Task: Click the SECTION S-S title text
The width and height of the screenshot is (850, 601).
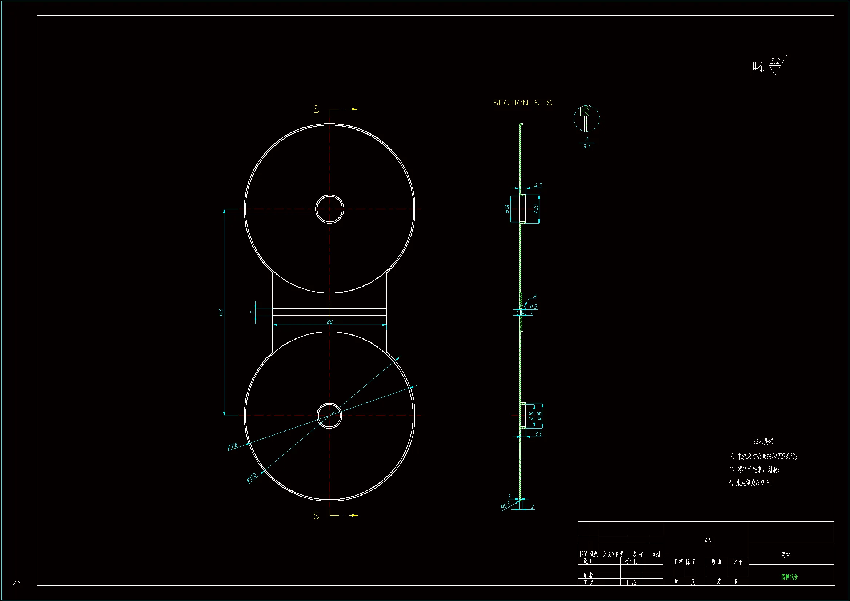Action: pyautogui.click(x=522, y=103)
